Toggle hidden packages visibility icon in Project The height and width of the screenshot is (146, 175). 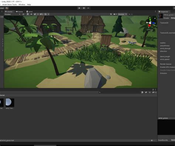(x=154, y=92)
